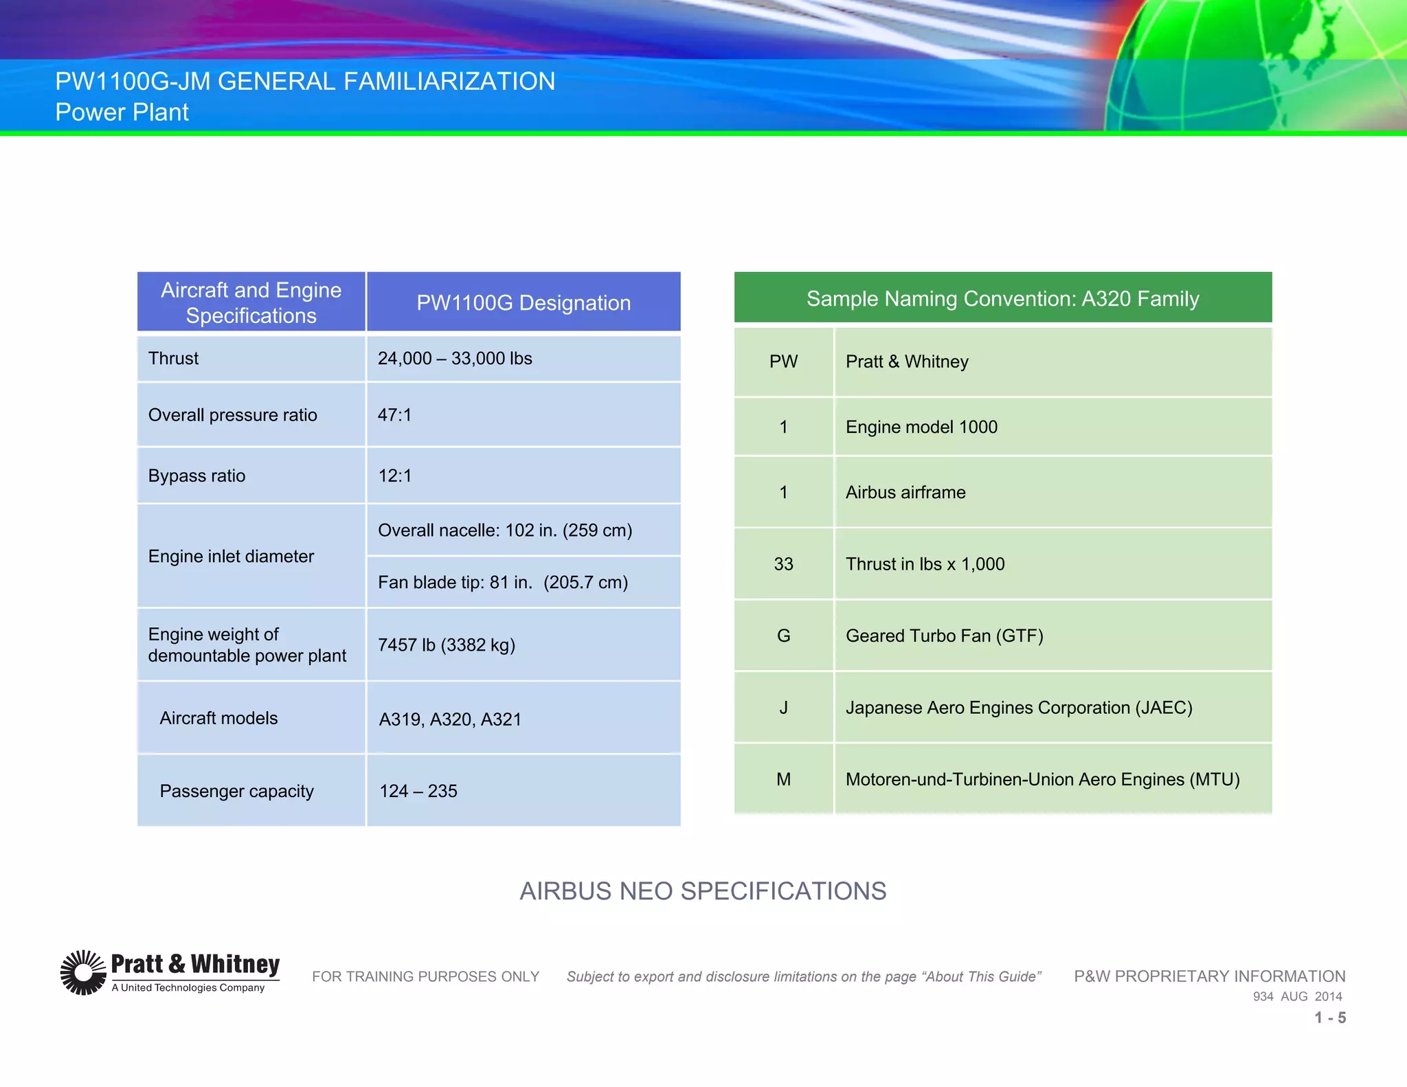Click the page number 1 - 5
This screenshot has height=1087, width=1407.
pyautogui.click(x=1330, y=1018)
